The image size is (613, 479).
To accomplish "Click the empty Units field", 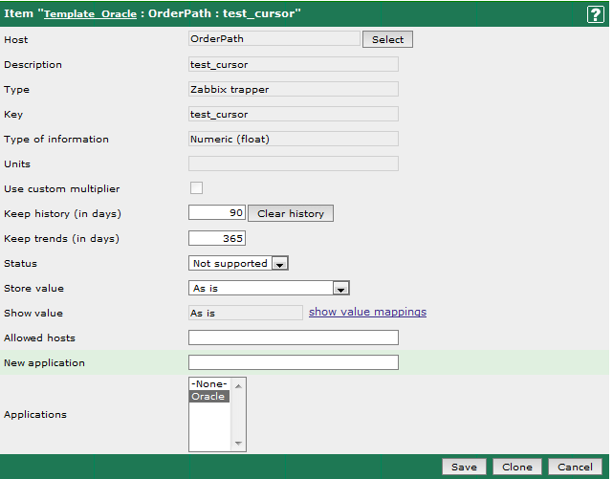I will click(x=294, y=163).
